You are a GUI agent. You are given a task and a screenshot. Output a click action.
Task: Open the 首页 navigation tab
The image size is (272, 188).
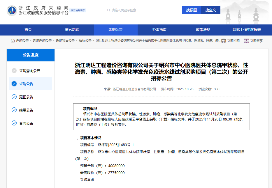coord(28,30)
